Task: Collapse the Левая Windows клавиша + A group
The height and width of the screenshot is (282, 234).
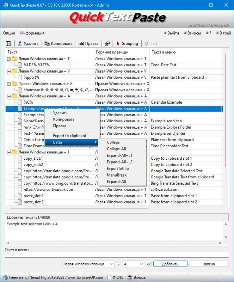Action: [8, 96]
